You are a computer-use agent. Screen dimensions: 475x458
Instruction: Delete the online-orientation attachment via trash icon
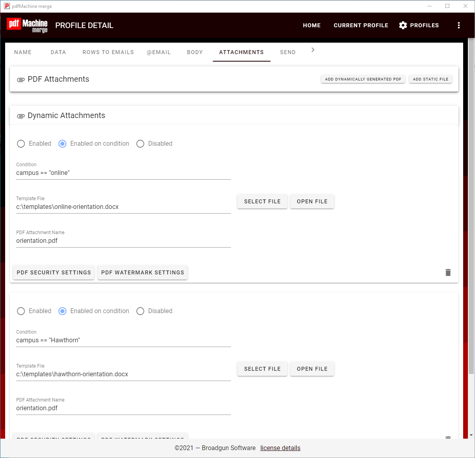point(448,272)
